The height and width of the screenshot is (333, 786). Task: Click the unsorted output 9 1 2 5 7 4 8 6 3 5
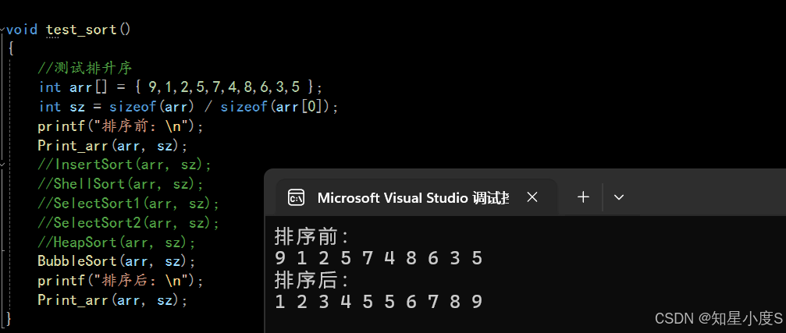[379, 258]
